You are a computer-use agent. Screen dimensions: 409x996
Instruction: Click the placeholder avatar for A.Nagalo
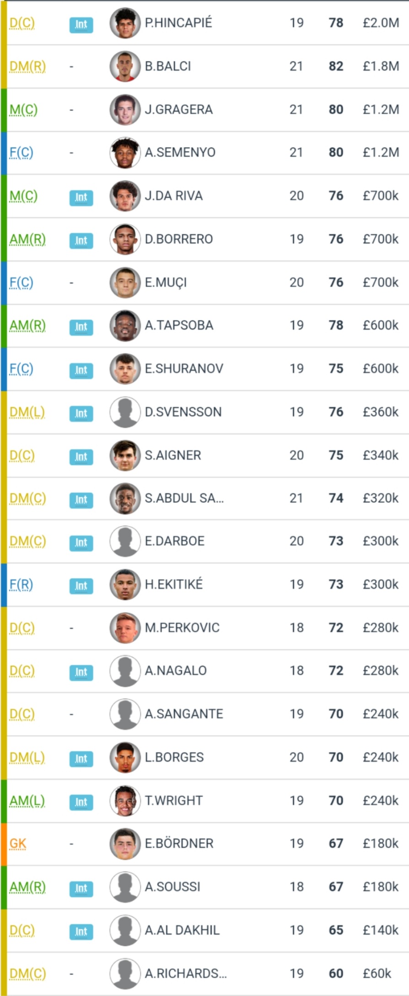click(125, 671)
